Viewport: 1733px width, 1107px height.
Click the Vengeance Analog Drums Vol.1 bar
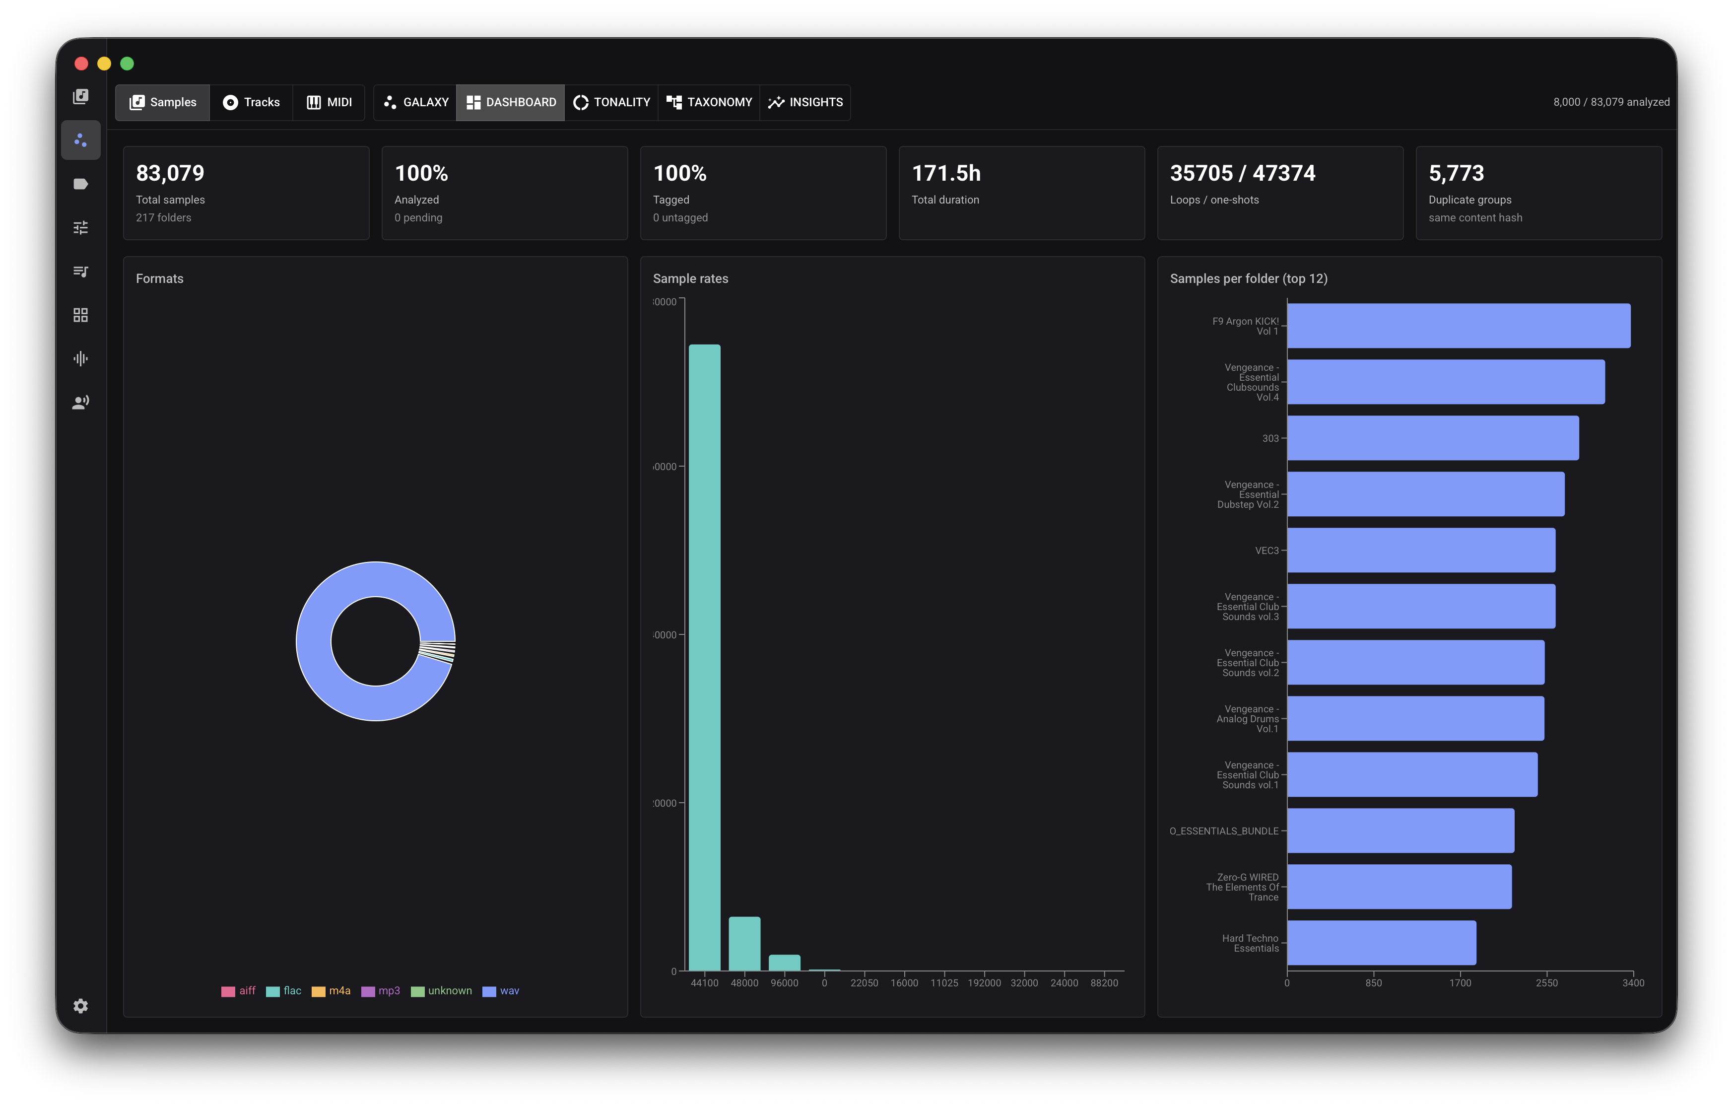tap(1415, 718)
